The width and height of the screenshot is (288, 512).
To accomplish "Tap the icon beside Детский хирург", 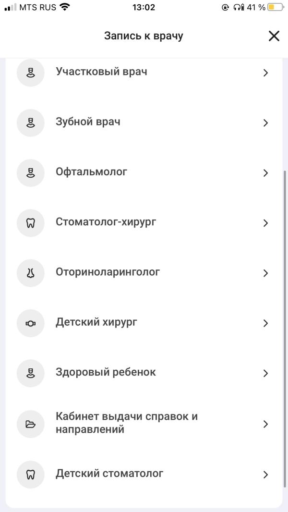I will pyautogui.click(x=30, y=323).
